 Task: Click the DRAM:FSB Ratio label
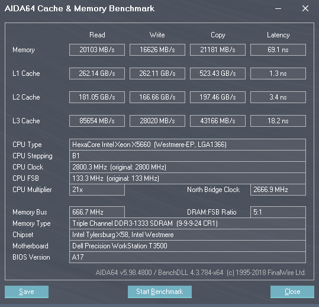[212, 212]
